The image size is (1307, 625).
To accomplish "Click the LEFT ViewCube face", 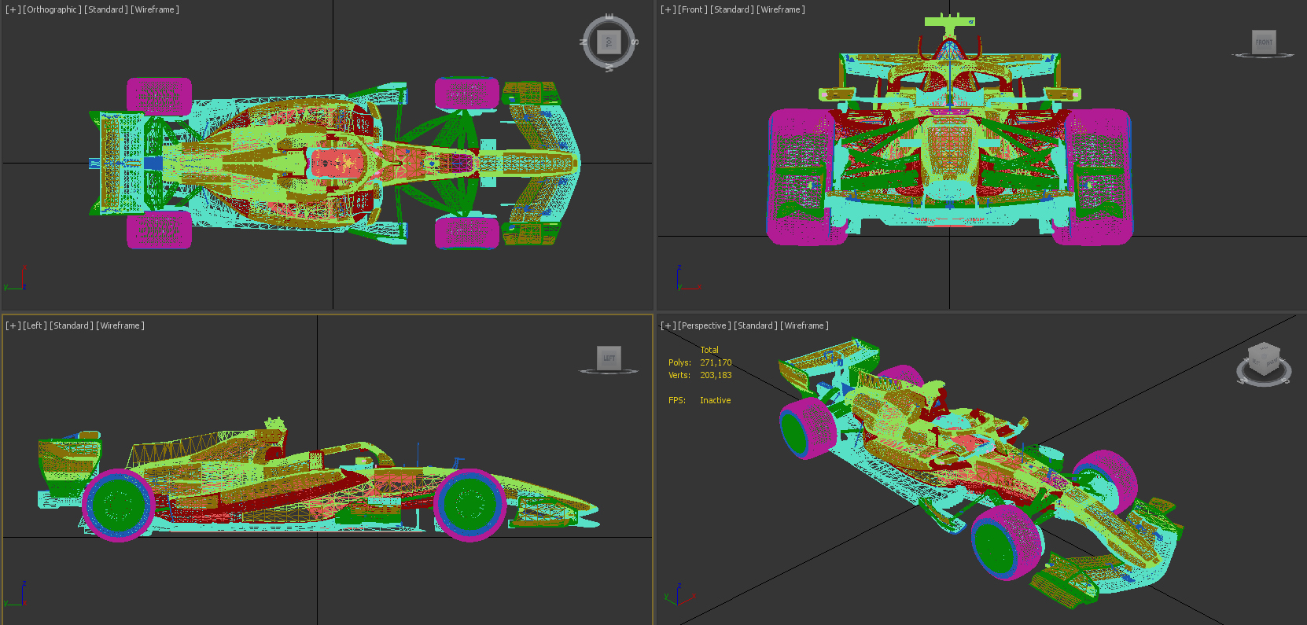I will [x=609, y=358].
